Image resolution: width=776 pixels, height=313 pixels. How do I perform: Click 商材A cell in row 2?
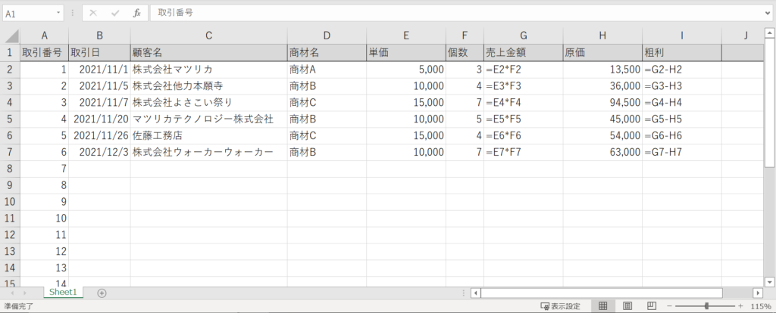327,70
